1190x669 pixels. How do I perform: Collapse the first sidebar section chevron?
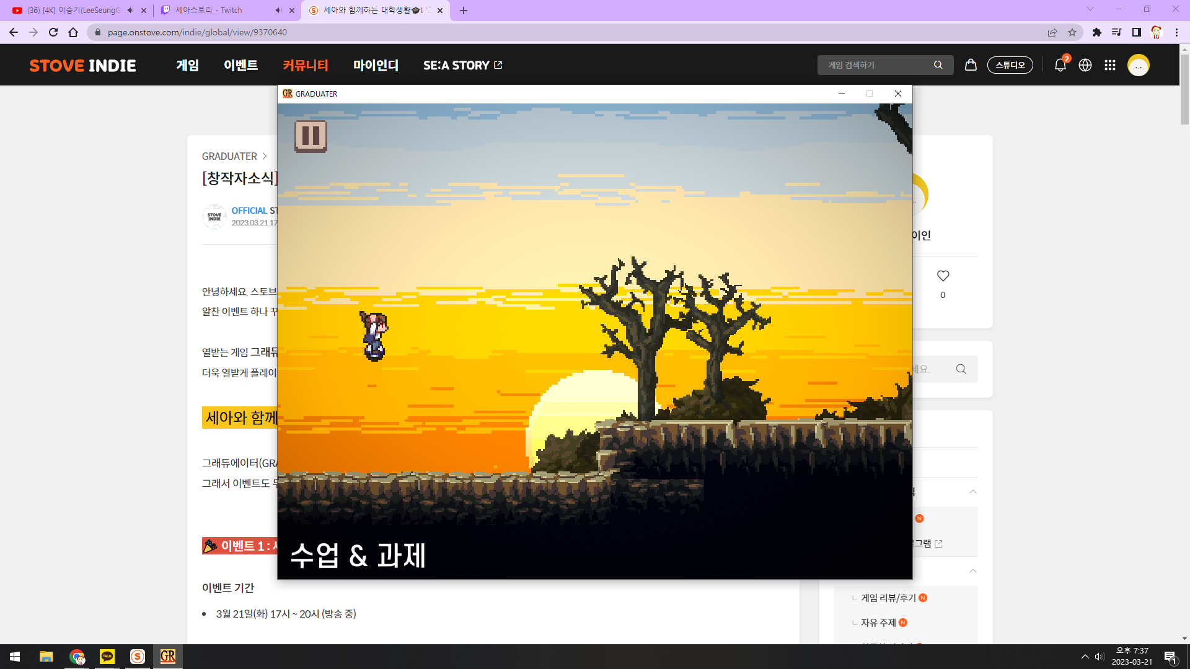[973, 492]
